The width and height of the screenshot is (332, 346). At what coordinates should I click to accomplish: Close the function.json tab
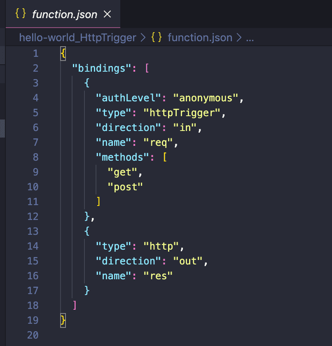(x=107, y=14)
